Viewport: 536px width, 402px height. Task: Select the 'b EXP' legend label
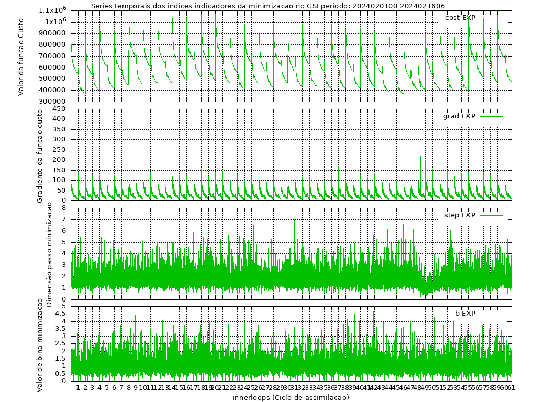465,314
